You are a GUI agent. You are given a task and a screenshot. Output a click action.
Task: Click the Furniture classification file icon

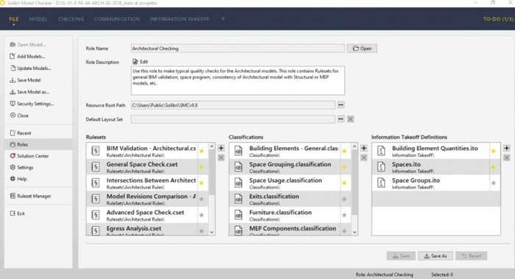238,215
